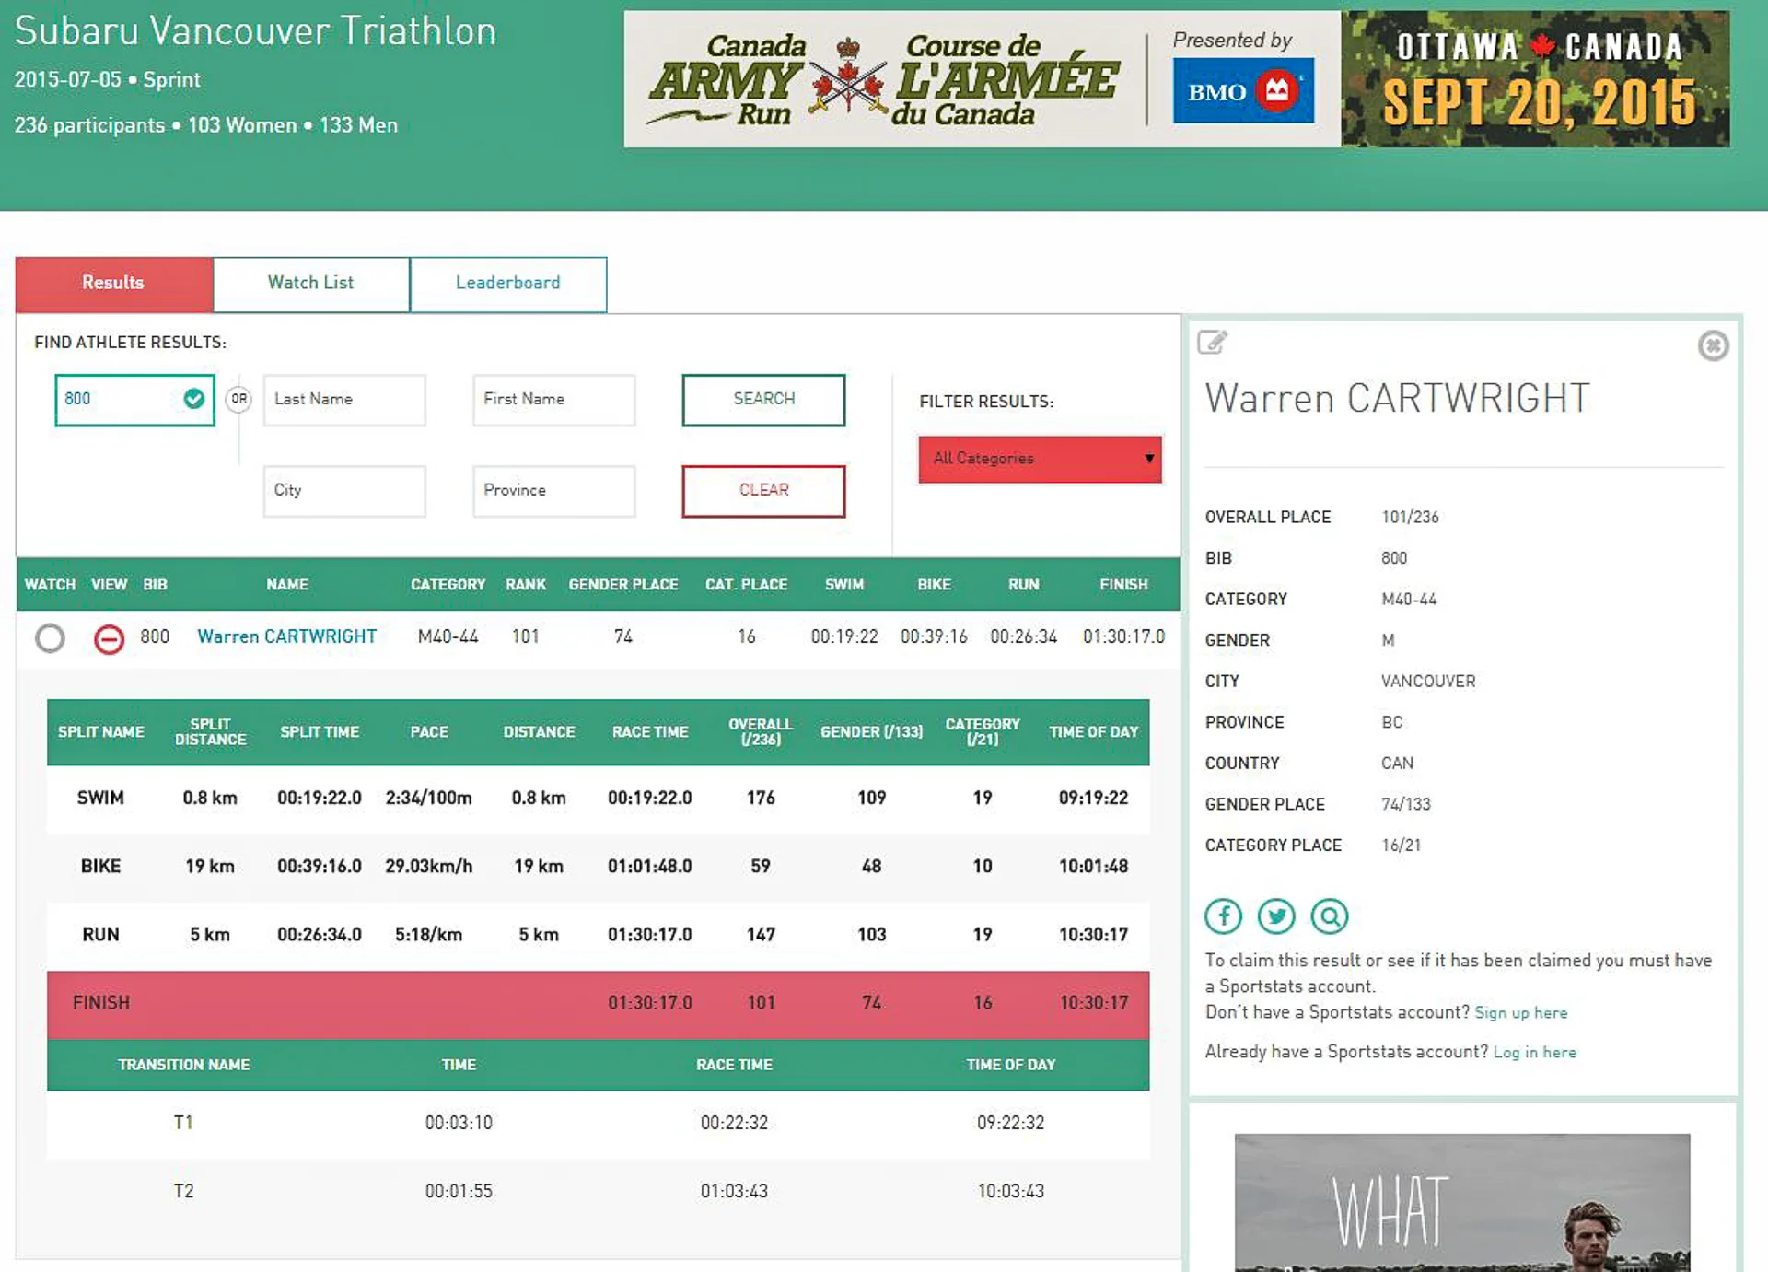Click the BMO sponsor logo

[x=1242, y=90]
